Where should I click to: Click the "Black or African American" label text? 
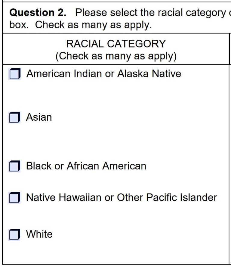(x=86, y=166)
